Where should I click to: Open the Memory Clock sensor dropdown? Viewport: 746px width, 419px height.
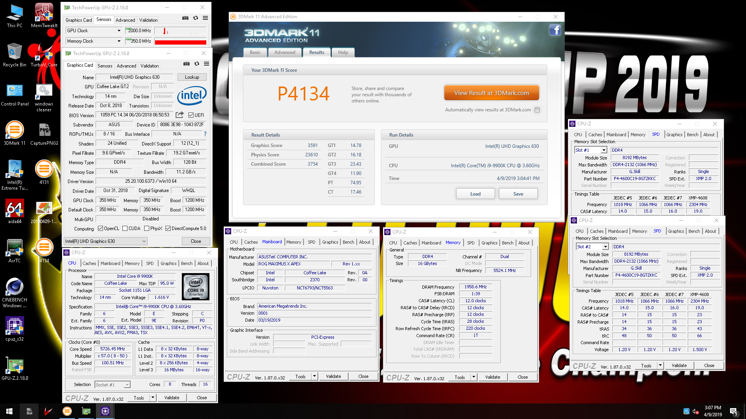coord(94,41)
